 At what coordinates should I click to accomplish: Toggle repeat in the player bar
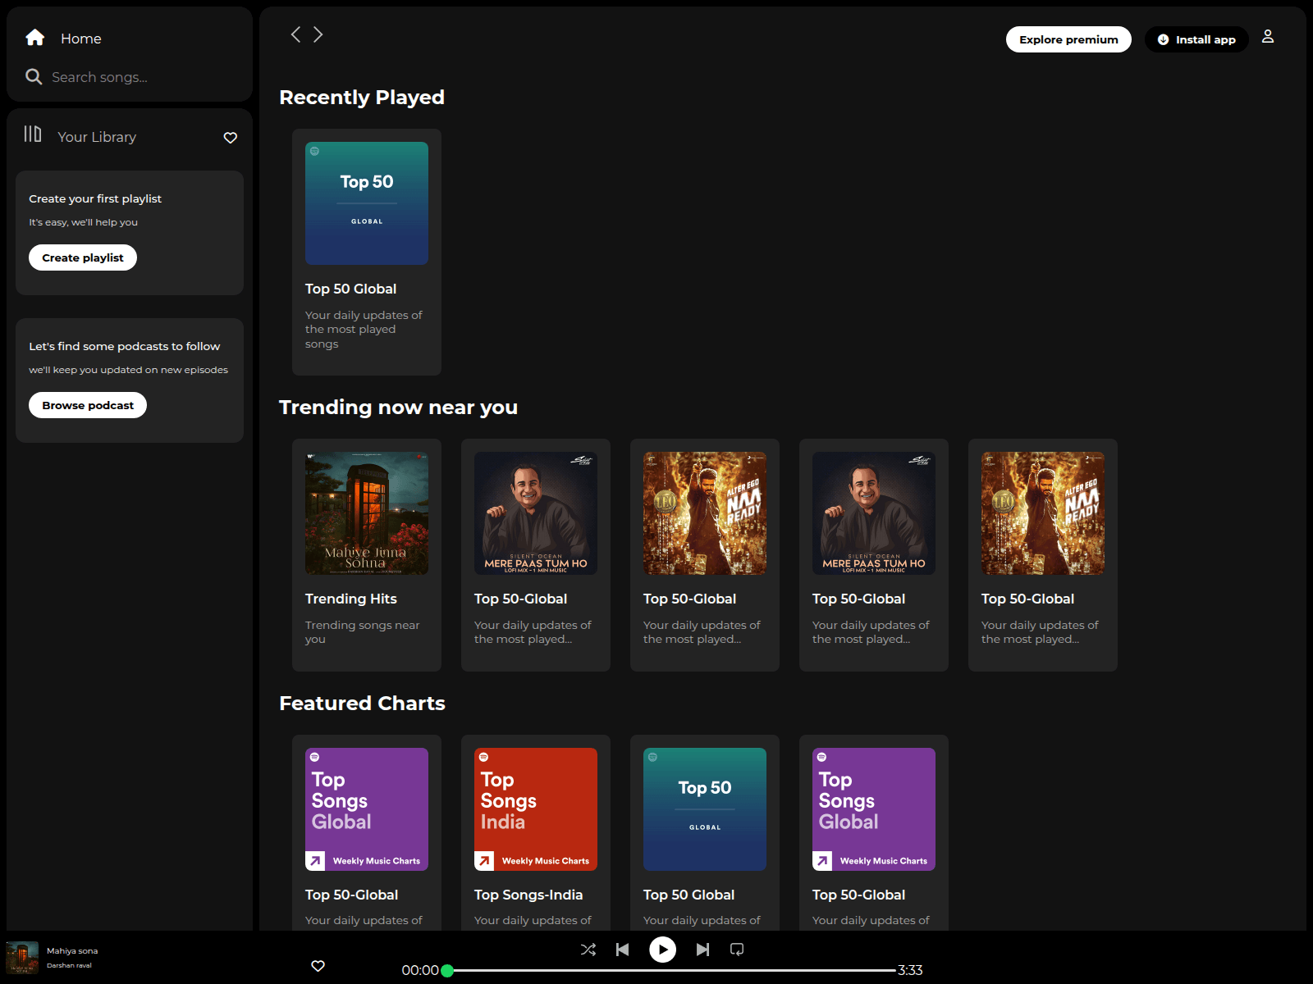pyautogui.click(x=737, y=950)
